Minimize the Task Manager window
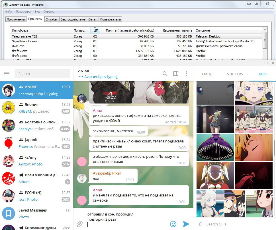Image resolution: width=276 pixels, height=230 pixels. [x=249, y=3]
